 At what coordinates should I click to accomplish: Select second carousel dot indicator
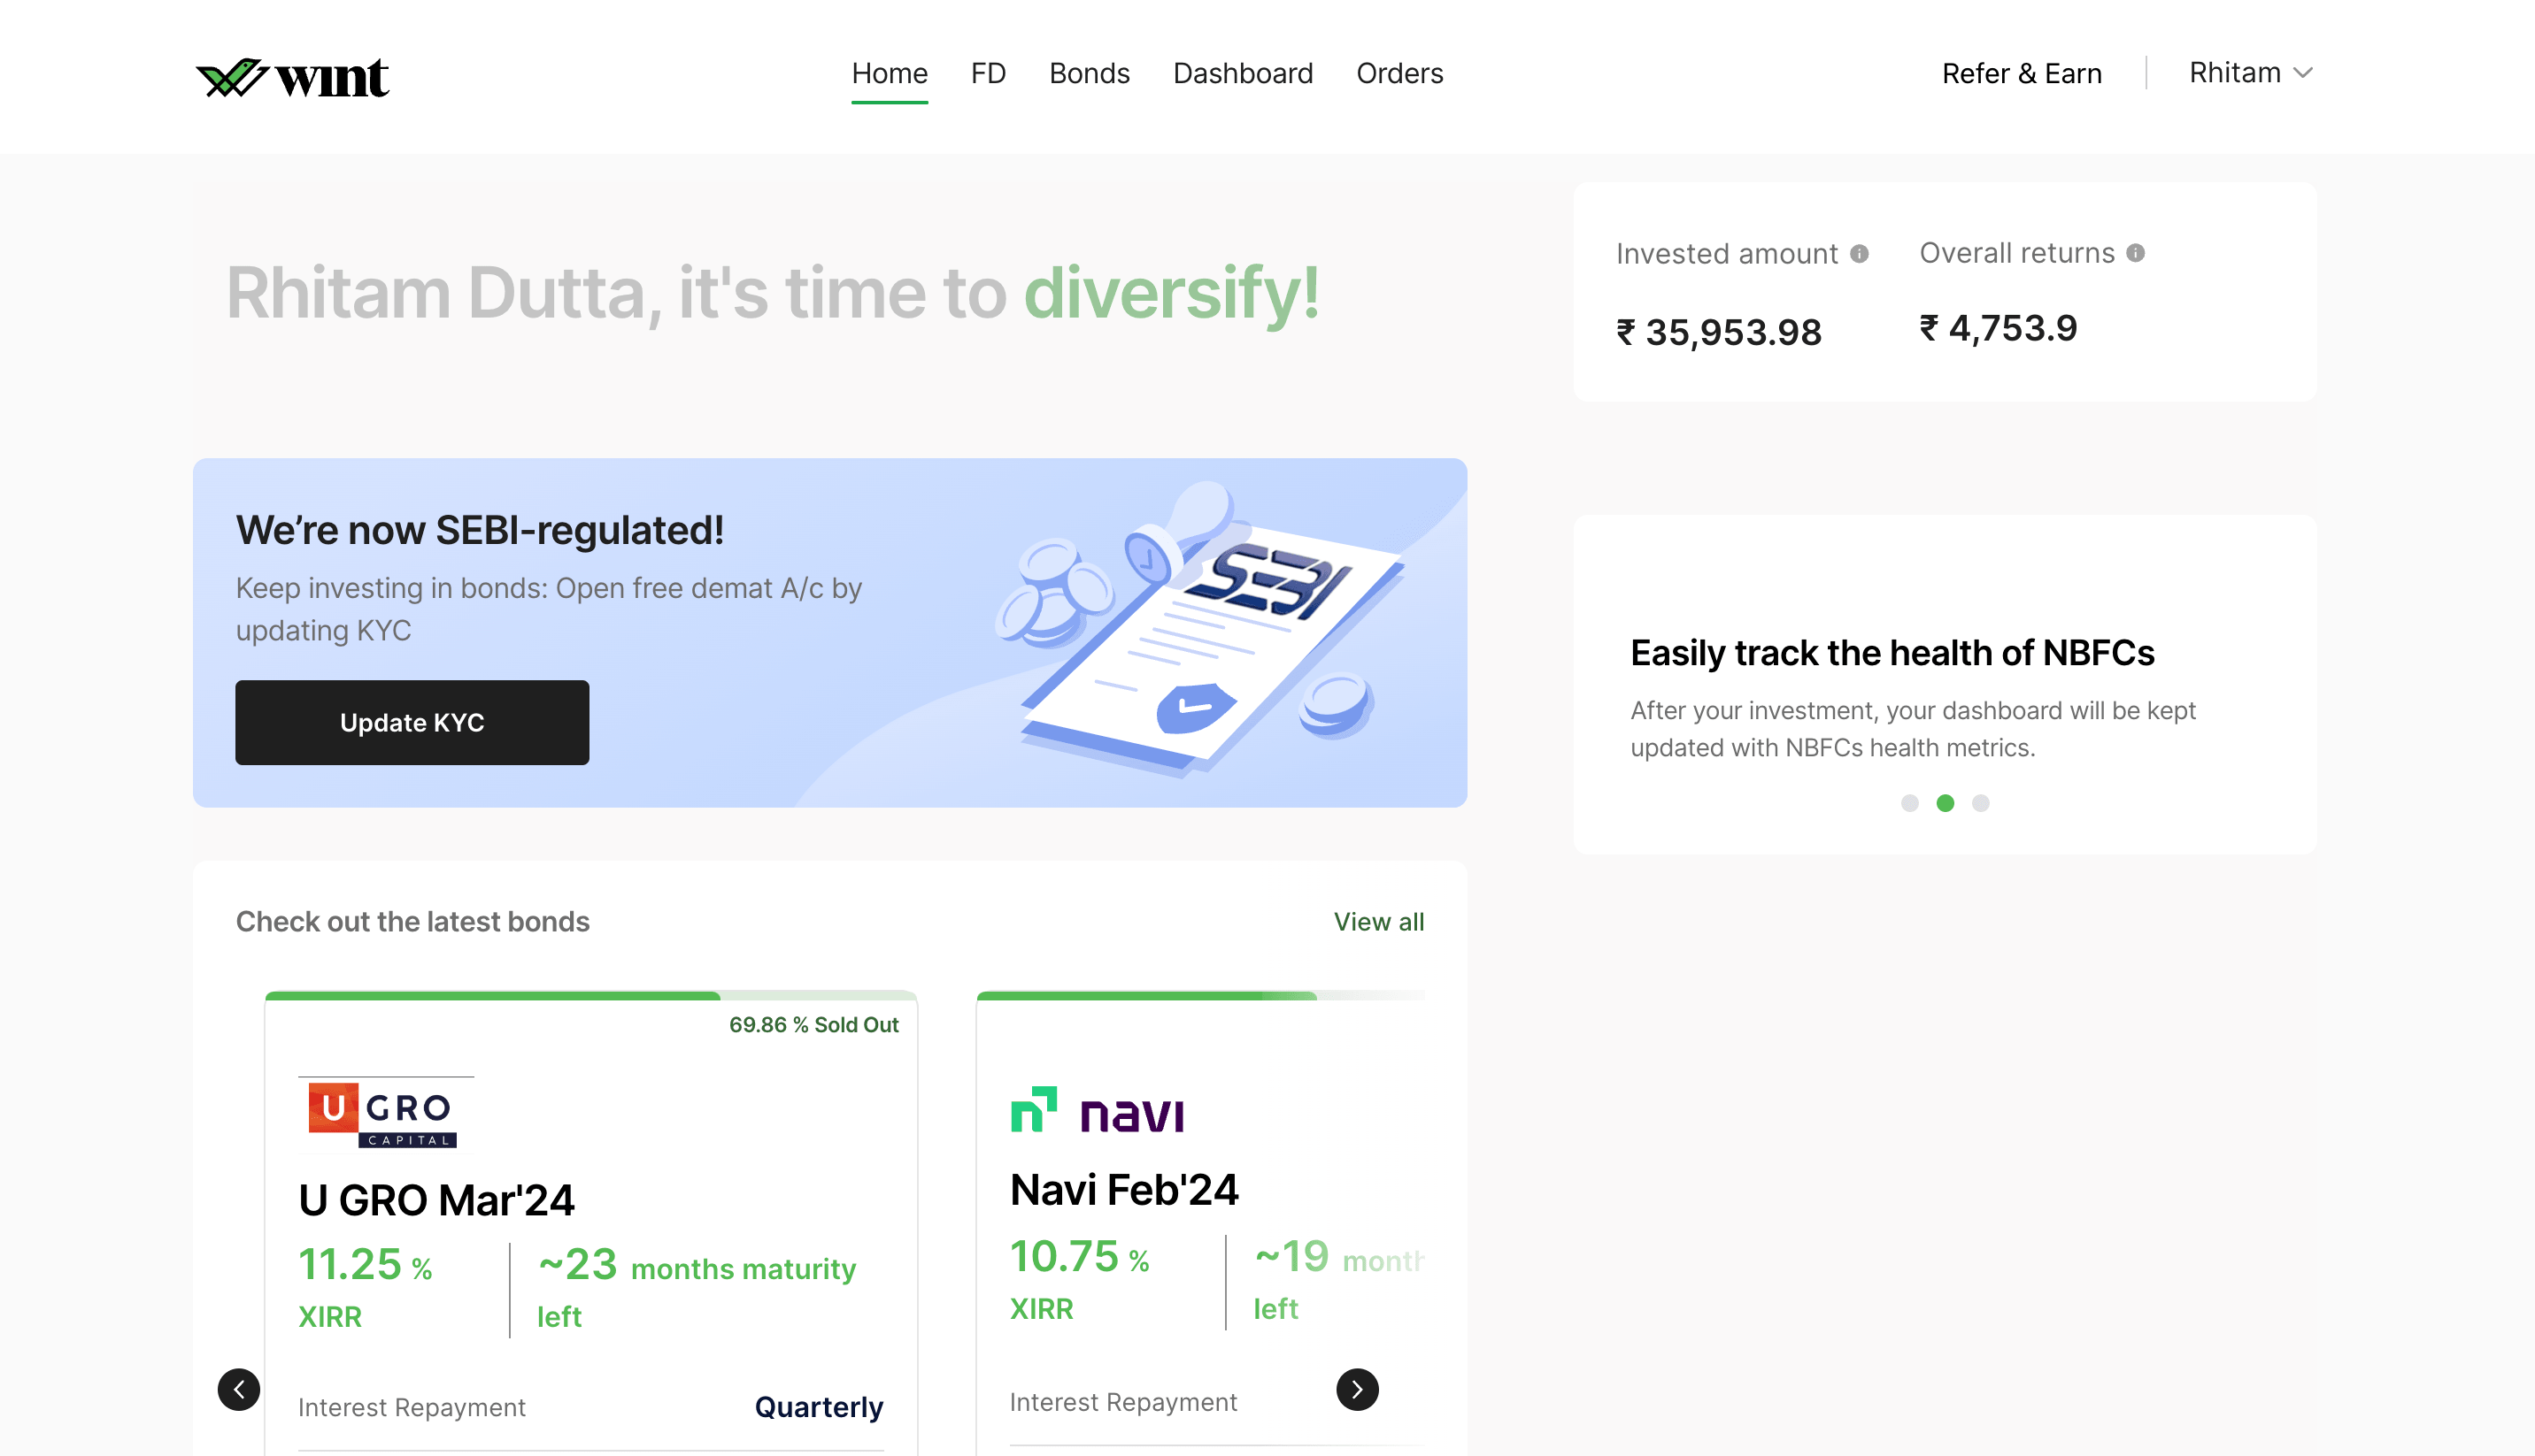(x=1945, y=803)
